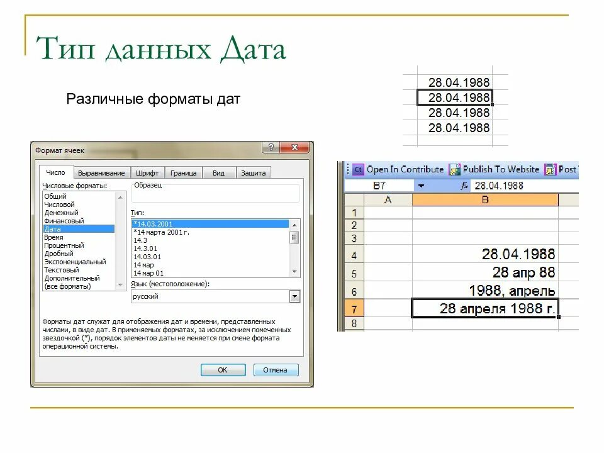Select Дробный number format
The width and height of the screenshot is (604, 453).
click(x=79, y=254)
